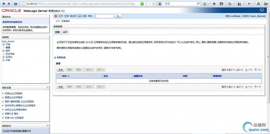Click the 删除 button above the table
Viewport: 270px width, 134px height.
(x=79, y=70)
